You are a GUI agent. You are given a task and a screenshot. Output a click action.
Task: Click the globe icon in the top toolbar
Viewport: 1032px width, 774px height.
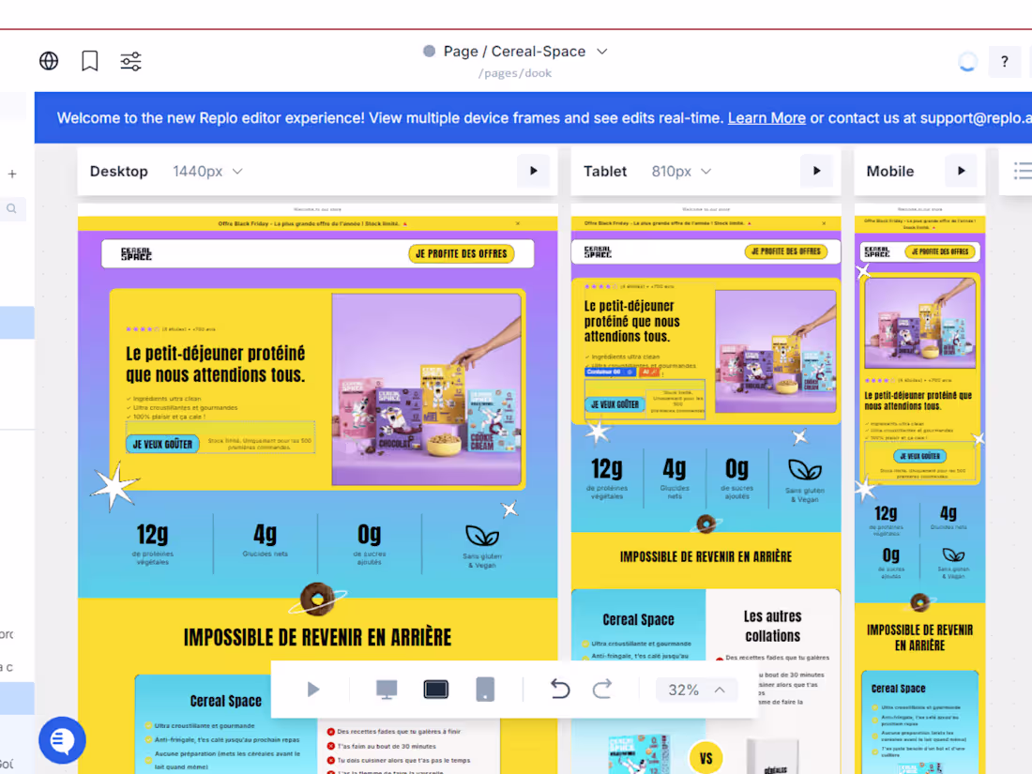[48, 60]
